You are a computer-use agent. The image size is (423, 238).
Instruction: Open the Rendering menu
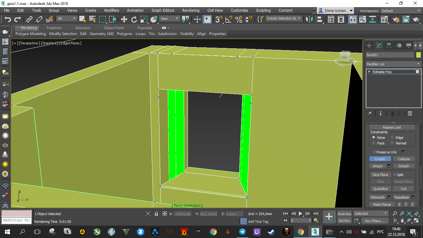pyautogui.click(x=191, y=10)
